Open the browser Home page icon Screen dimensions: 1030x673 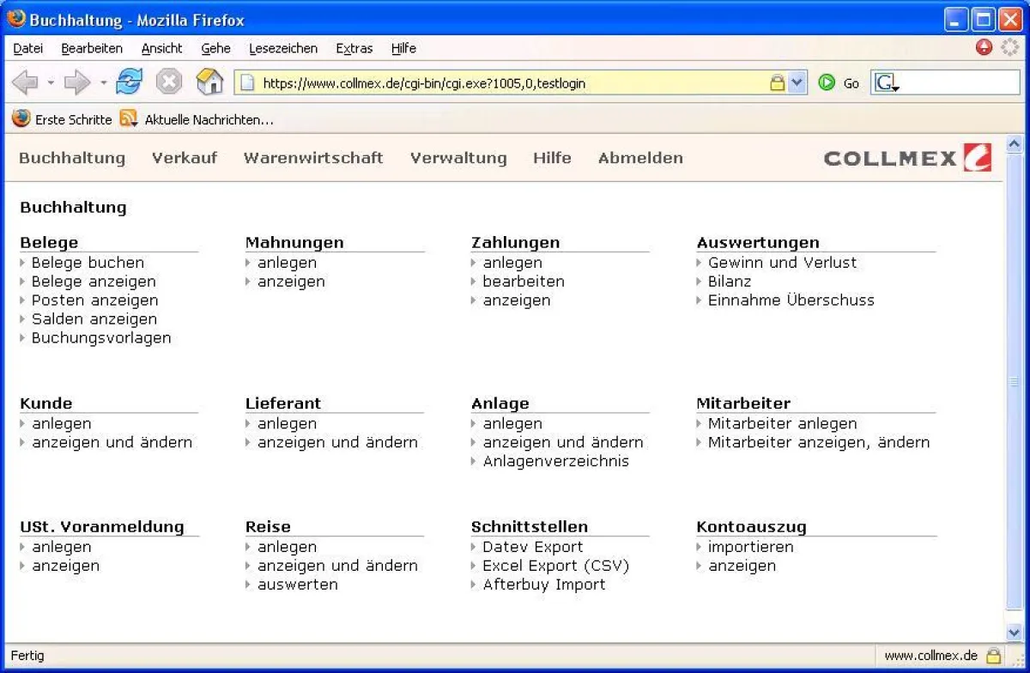pos(209,82)
